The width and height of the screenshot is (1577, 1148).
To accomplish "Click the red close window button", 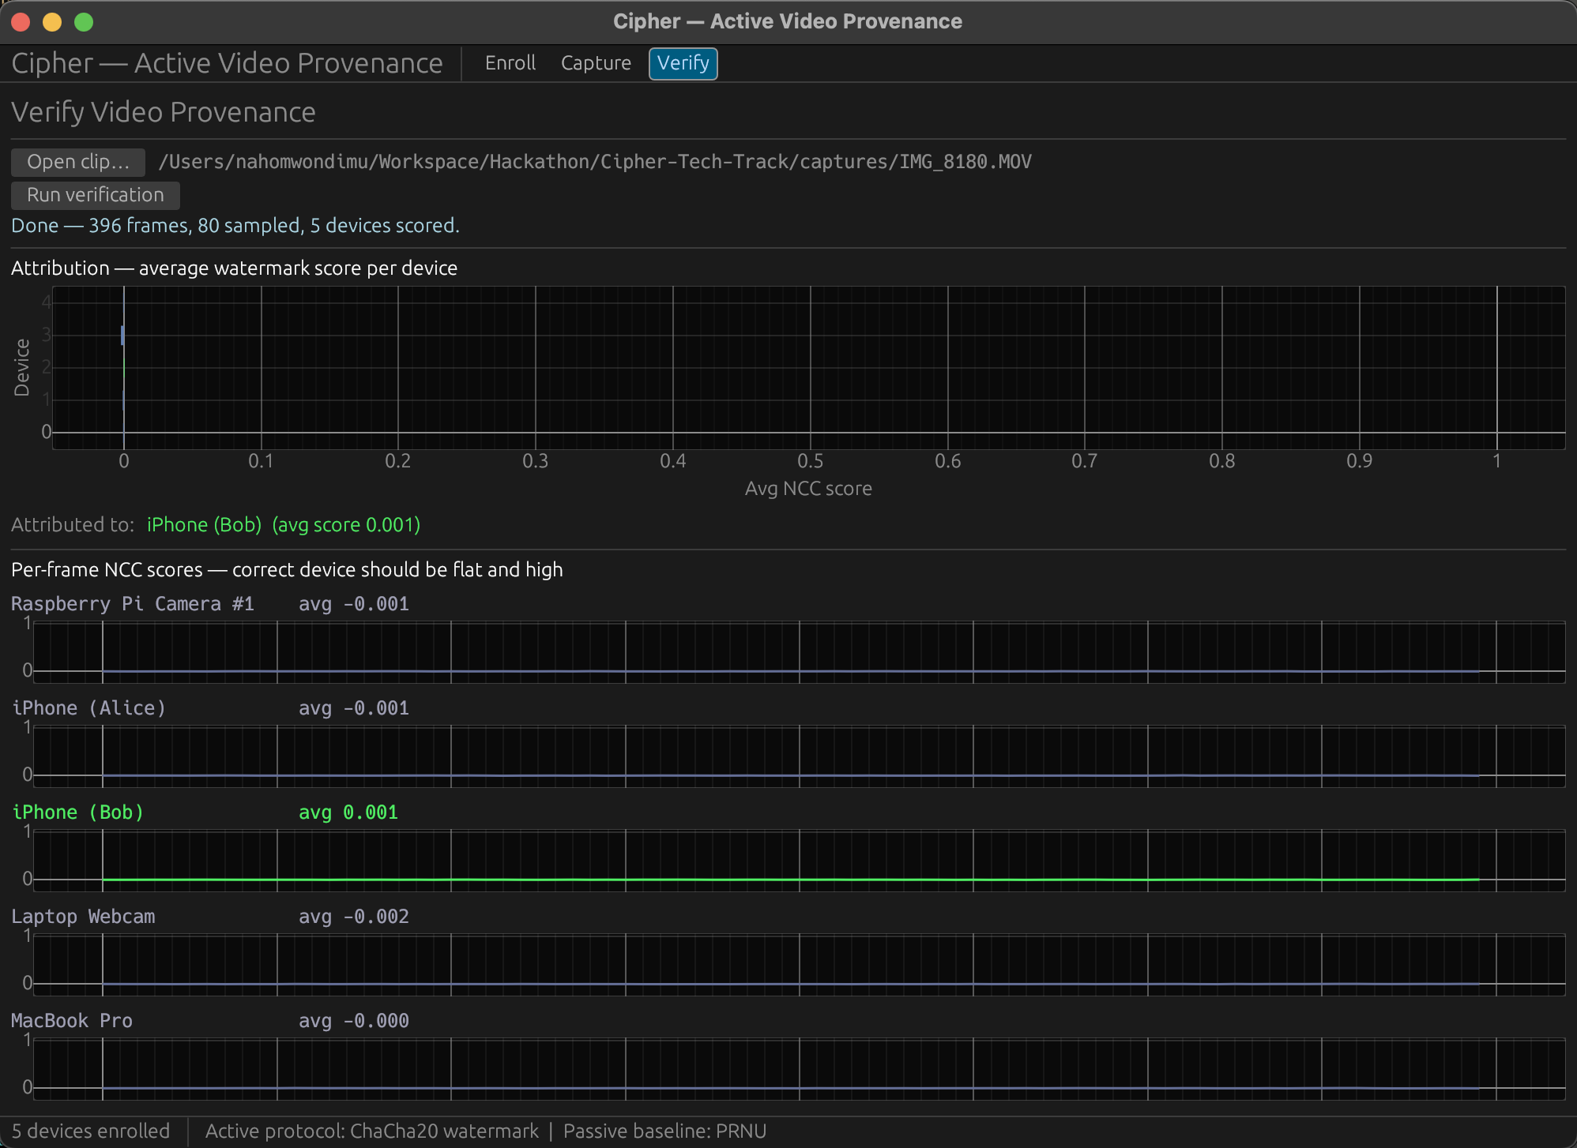I will pos(21,22).
